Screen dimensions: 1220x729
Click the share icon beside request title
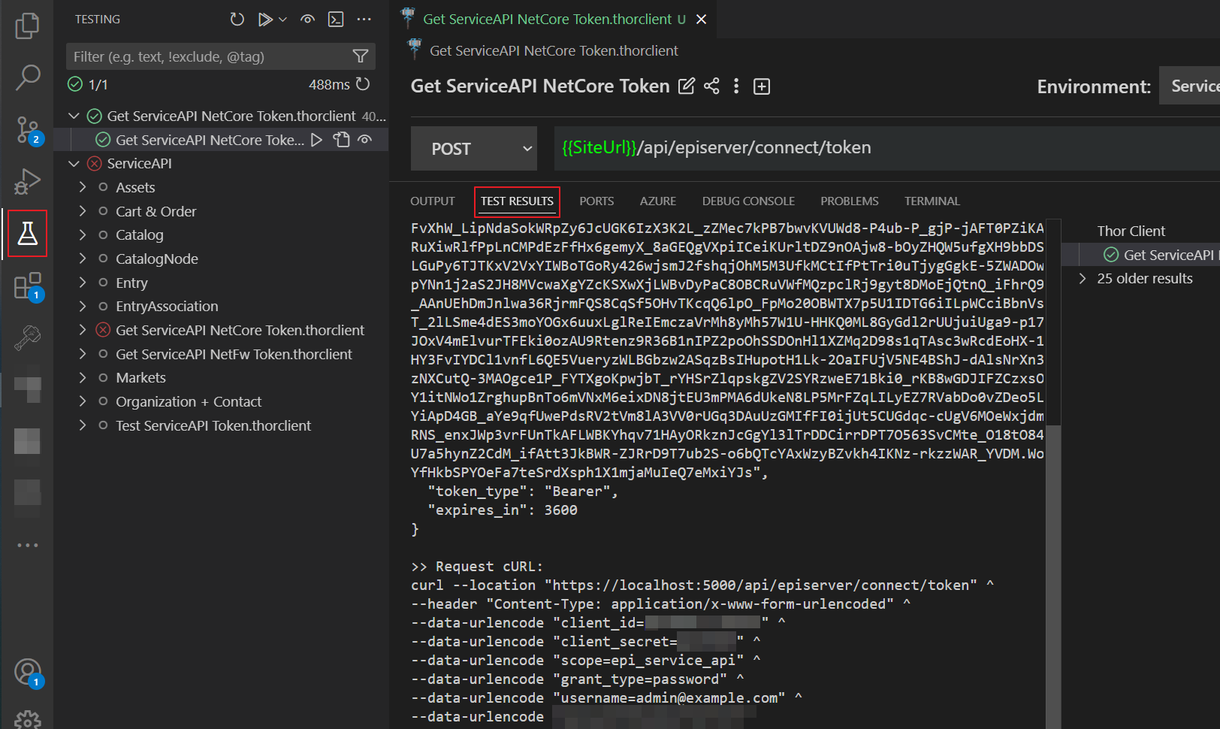(711, 86)
